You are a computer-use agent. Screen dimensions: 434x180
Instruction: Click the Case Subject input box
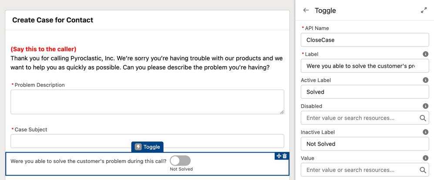[147, 141]
